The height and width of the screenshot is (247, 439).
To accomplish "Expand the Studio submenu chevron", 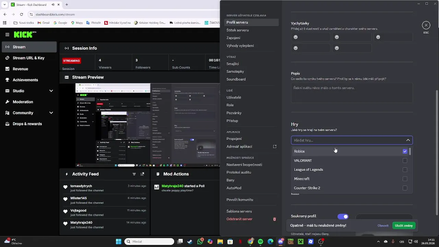I will 51,91.
